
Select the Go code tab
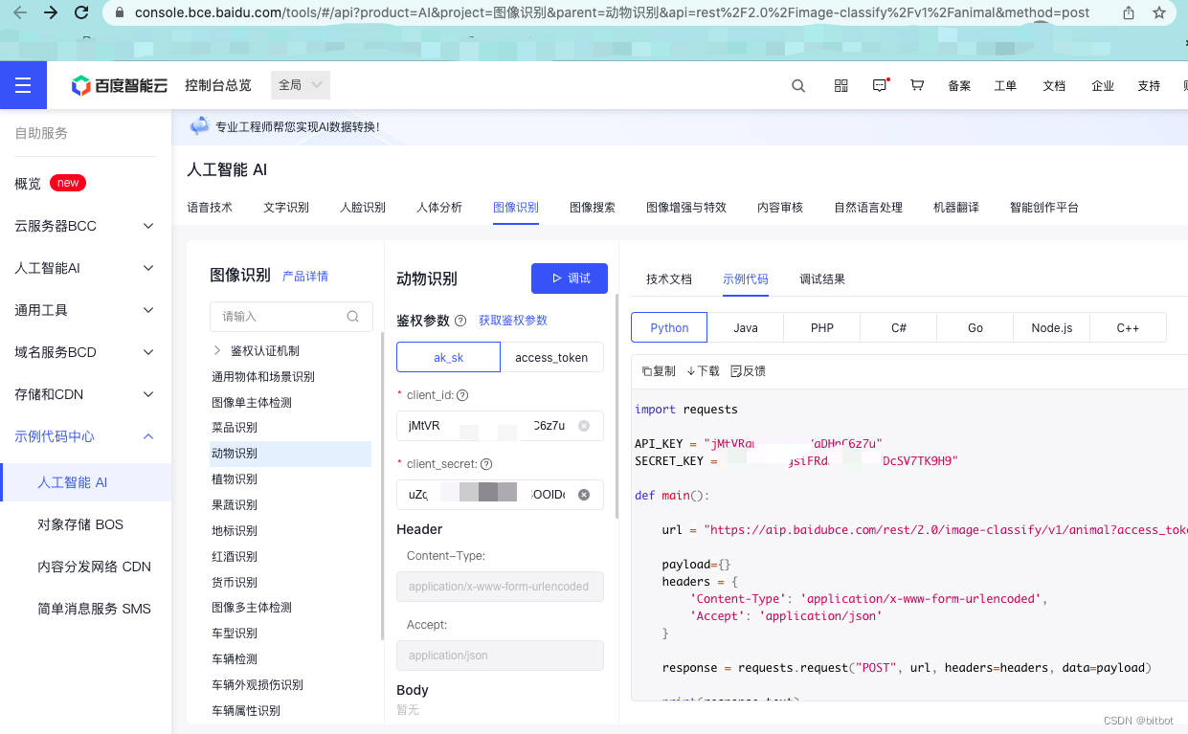pyautogui.click(x=975, y=327)
